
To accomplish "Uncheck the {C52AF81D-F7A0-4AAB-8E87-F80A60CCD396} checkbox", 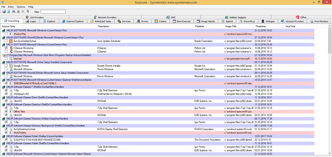I will (6, 140).
